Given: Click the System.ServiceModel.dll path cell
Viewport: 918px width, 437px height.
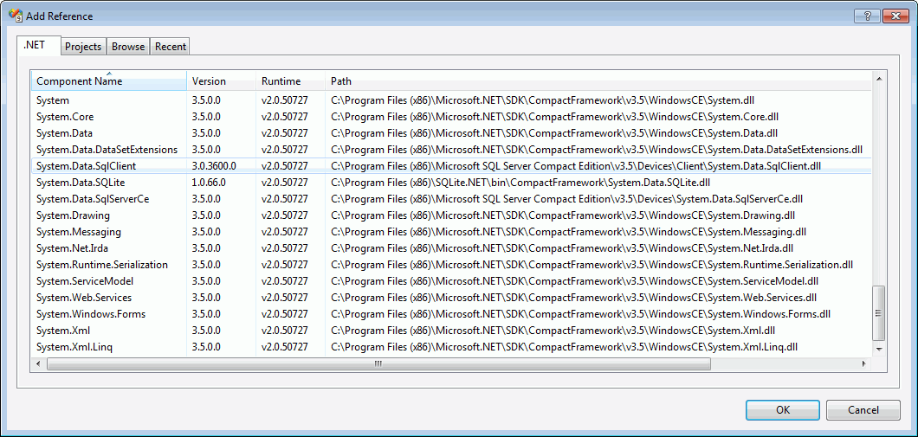Looking at the screenshot, I should coord(574,280).
